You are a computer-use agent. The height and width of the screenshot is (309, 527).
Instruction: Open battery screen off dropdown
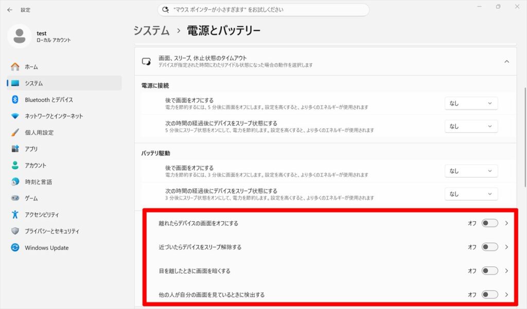click(471, 171)
